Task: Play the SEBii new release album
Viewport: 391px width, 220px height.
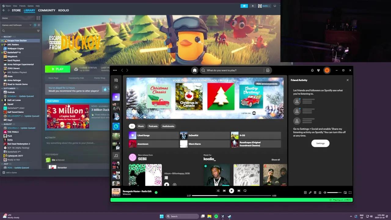Action: [166, 185]
